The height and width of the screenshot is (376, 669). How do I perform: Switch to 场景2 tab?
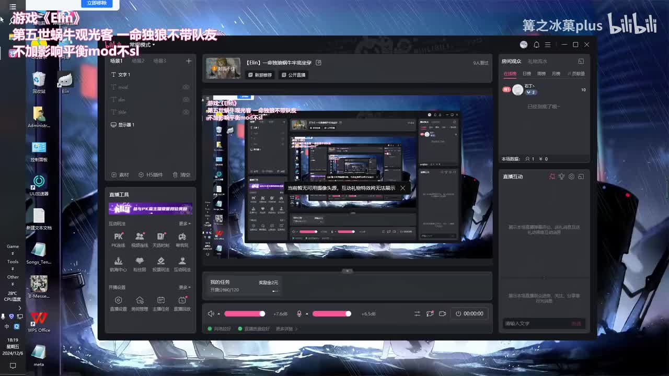[x=138, y=61]
